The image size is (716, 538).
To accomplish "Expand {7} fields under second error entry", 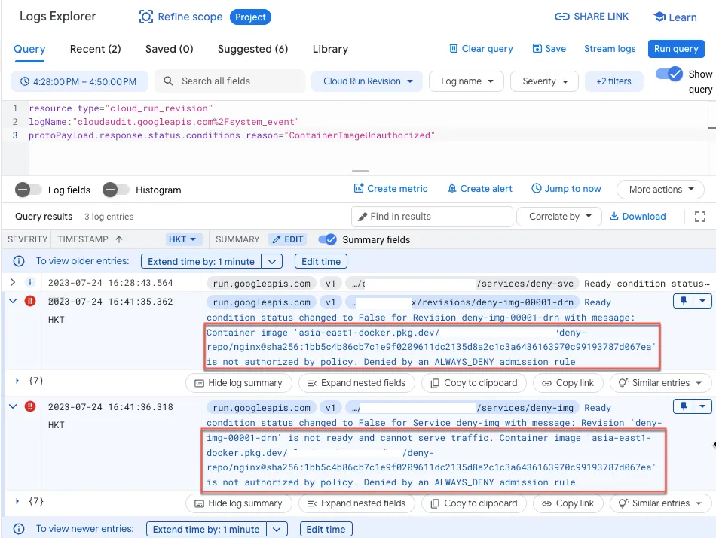I will click(x=17, y=501).
